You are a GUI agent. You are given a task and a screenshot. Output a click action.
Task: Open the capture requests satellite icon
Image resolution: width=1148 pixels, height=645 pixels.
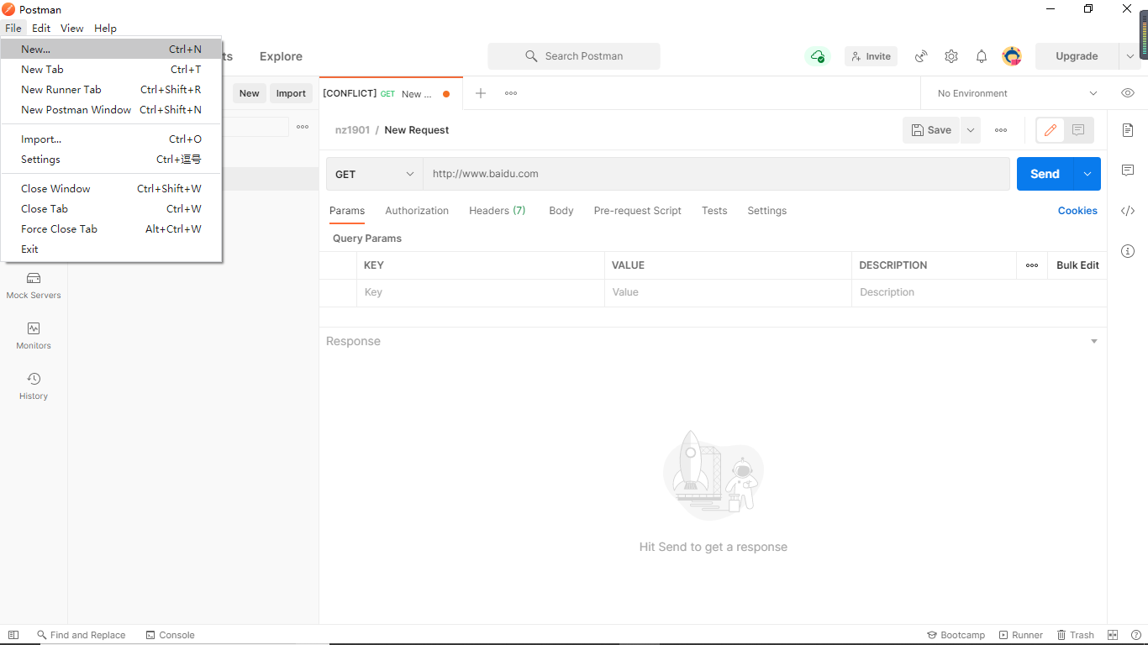(x=921, y=56)
